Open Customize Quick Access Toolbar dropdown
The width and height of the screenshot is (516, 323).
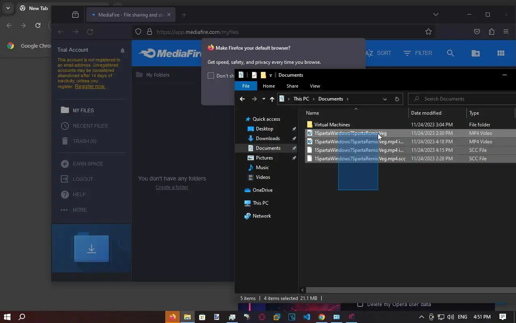[x=270, y=75]
